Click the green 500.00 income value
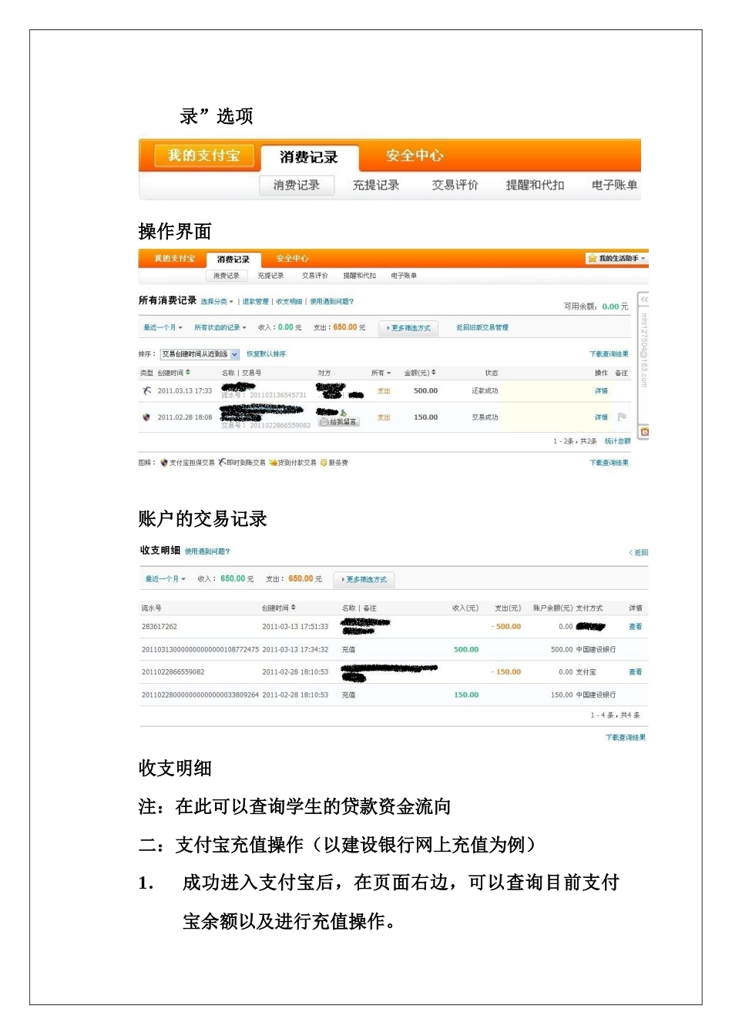This screenshot has width=732, height=1035. [x=466, y=649]
